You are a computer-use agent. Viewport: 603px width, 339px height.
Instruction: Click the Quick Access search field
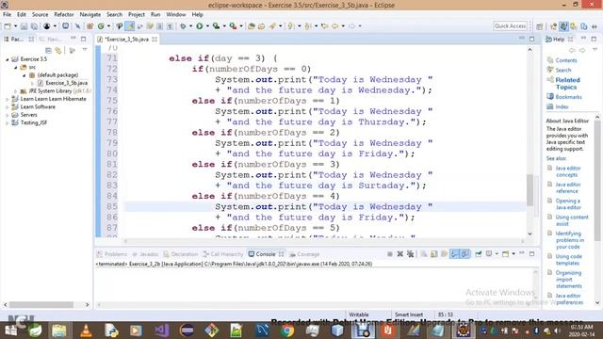(510, 25)
